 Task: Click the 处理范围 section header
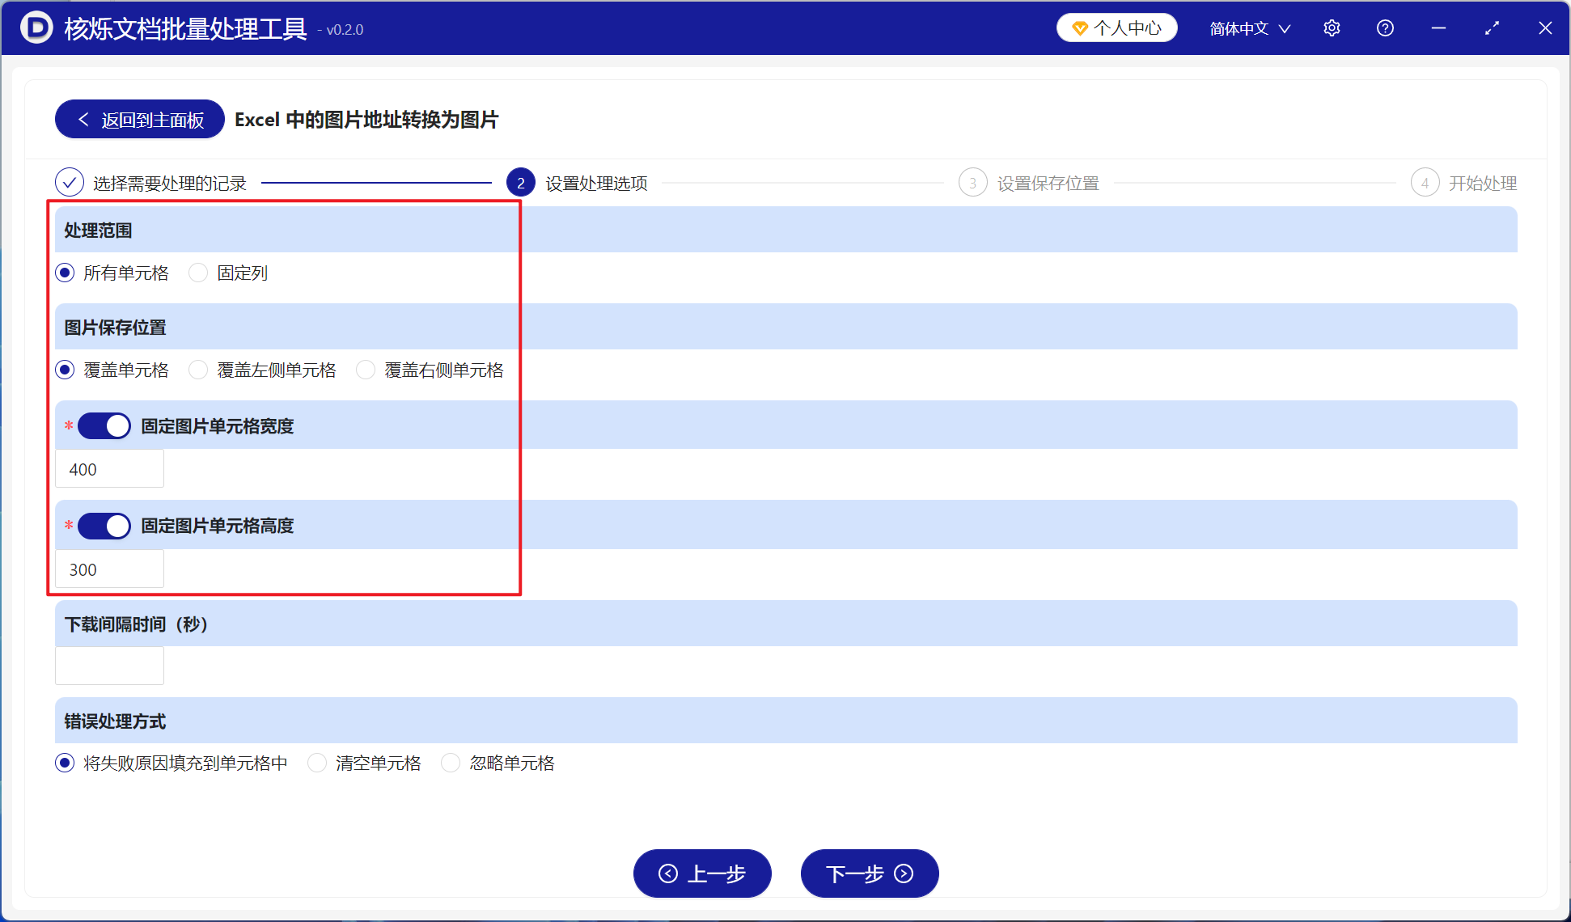[786, 230]
